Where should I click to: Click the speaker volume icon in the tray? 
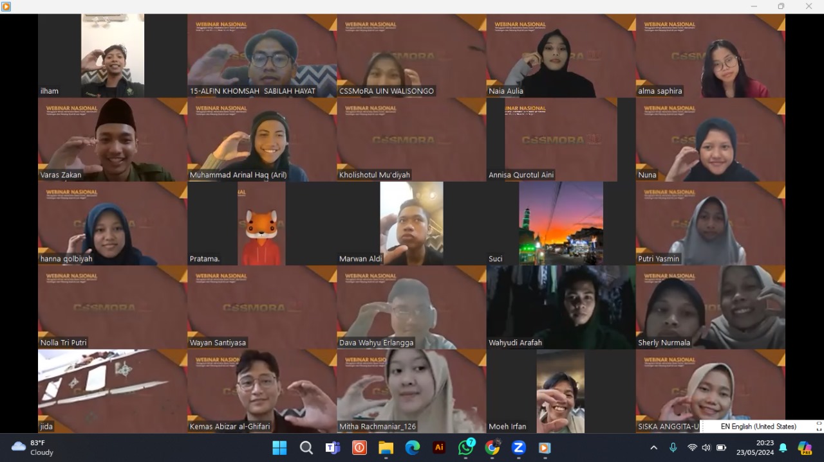(x=706, y=448)
